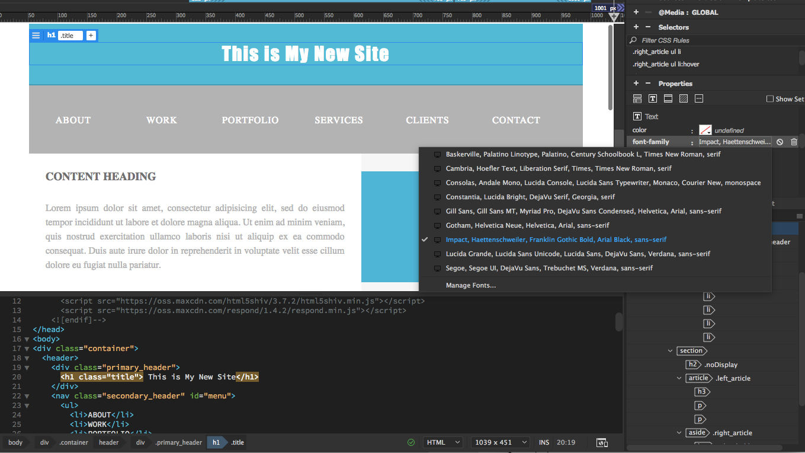Open the hamburger menu on the h1 element display
The height and width of the screenshot is (453, 805).
click(36, 36)
